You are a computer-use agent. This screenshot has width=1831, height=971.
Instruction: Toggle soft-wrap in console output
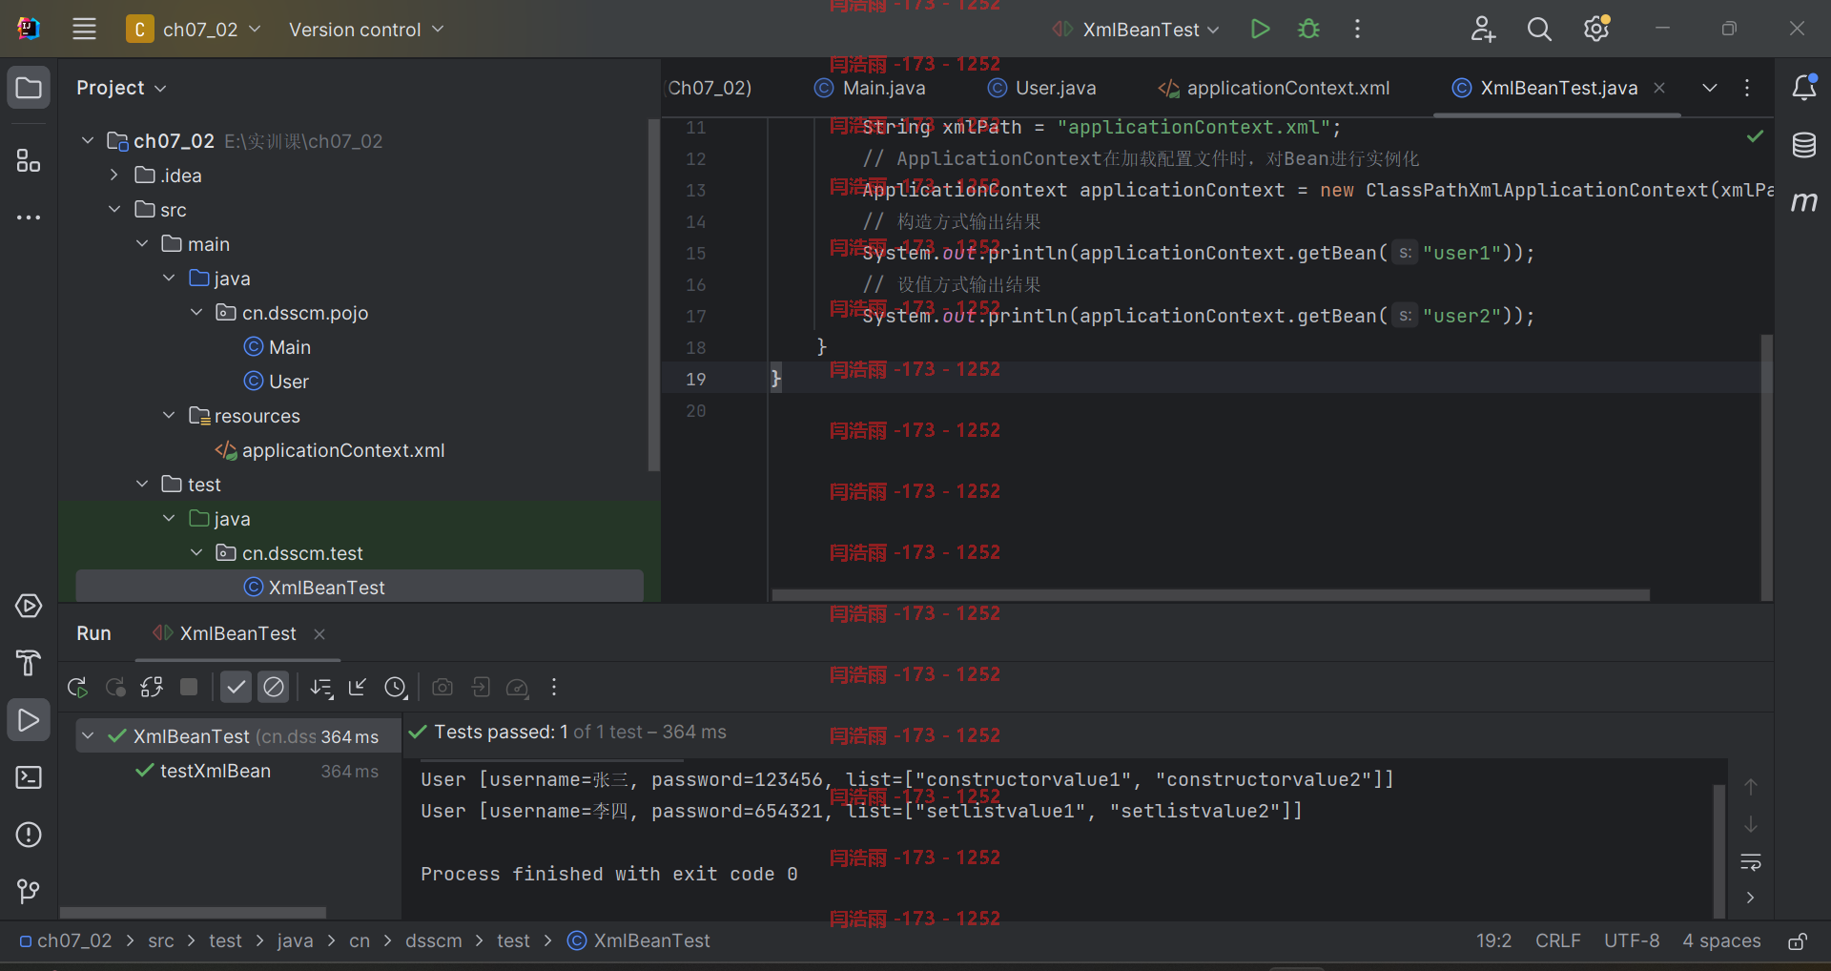1751,862
